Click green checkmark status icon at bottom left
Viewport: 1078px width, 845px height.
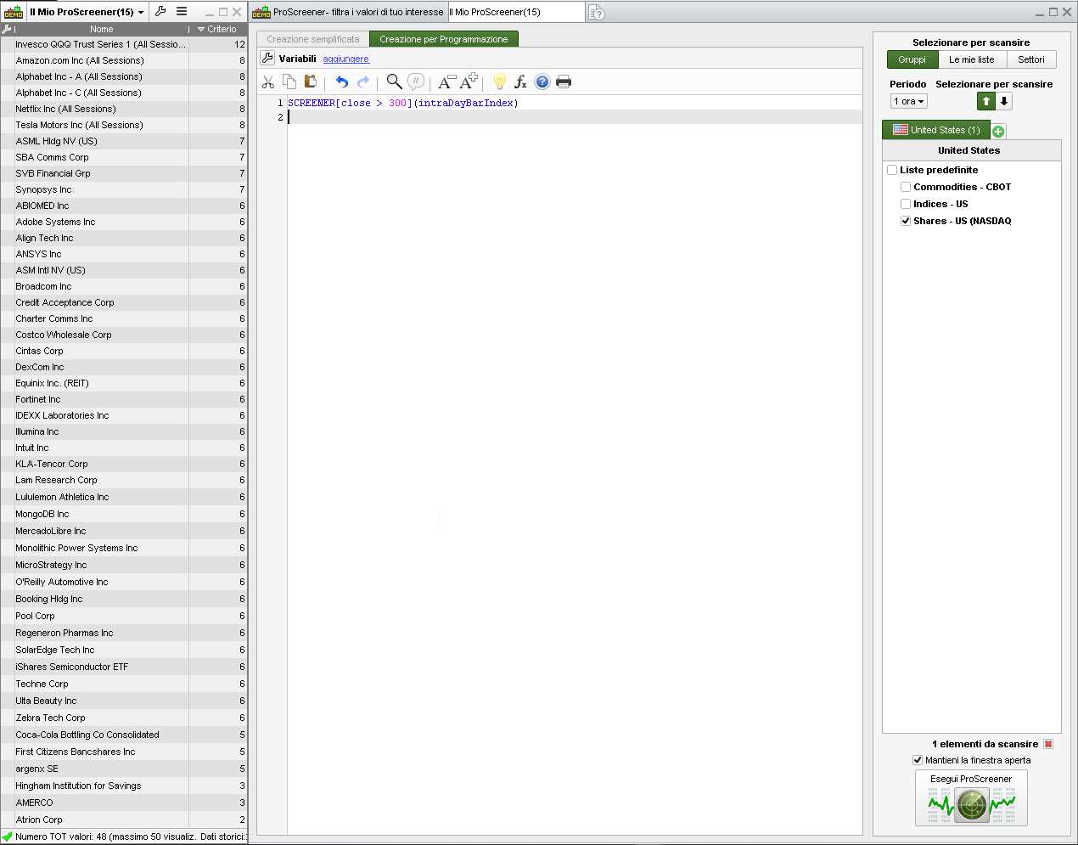[x=8, y=837]
